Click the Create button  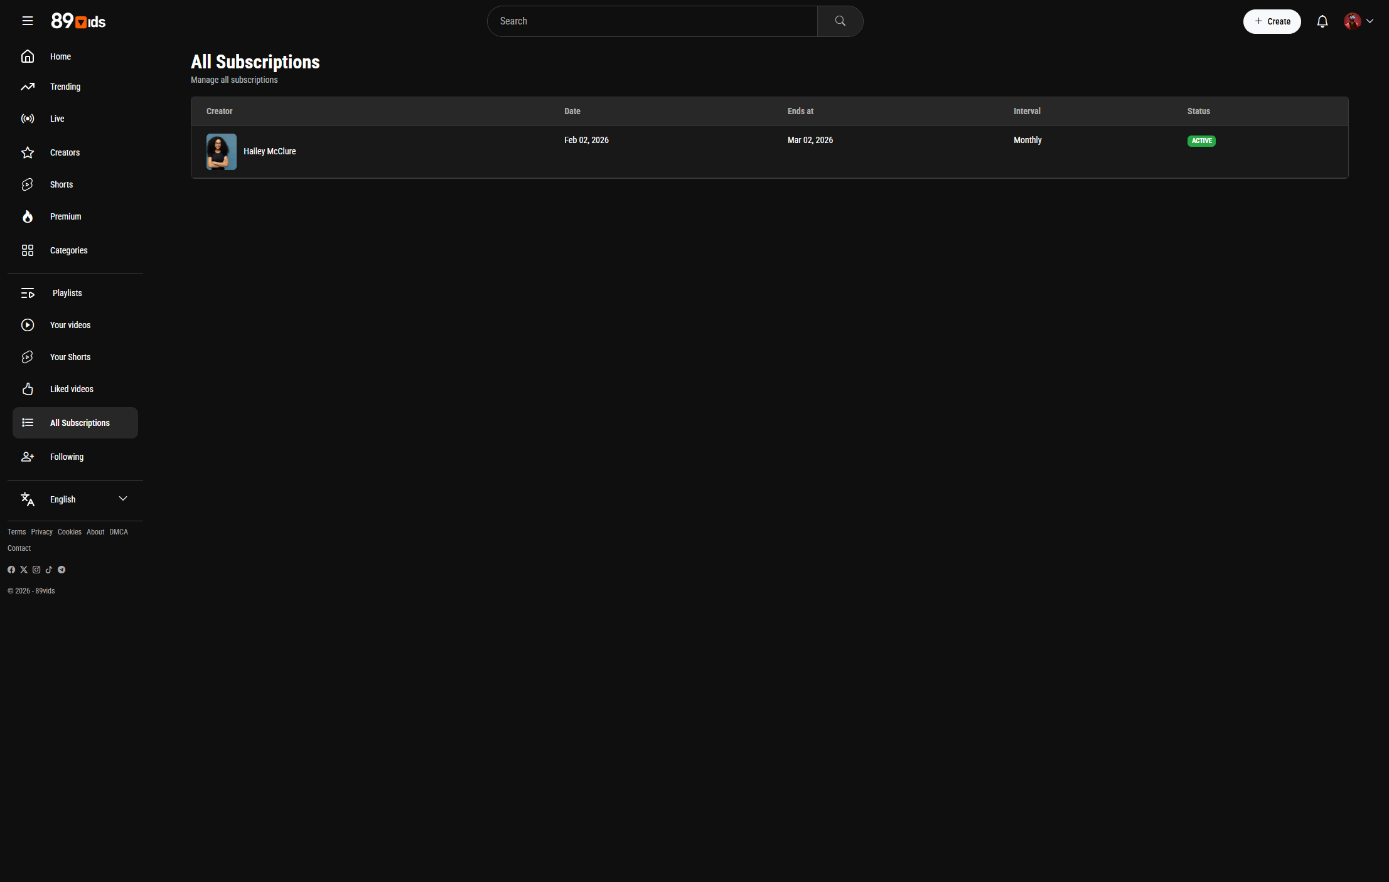1272,21
